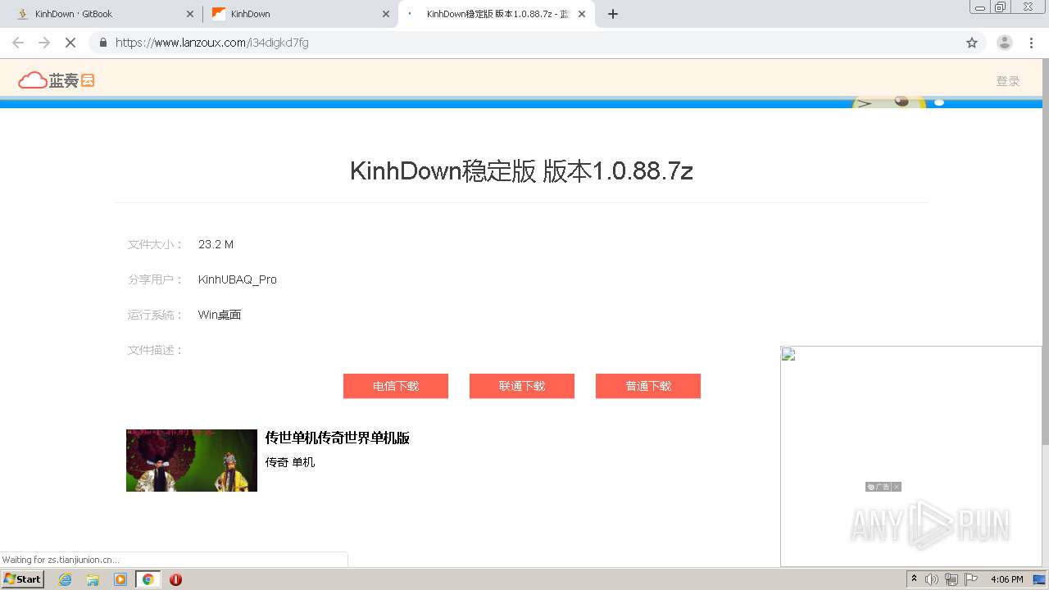Open the Windows Start menu
Screen dimensions: 1049x590
pos(23,579)
